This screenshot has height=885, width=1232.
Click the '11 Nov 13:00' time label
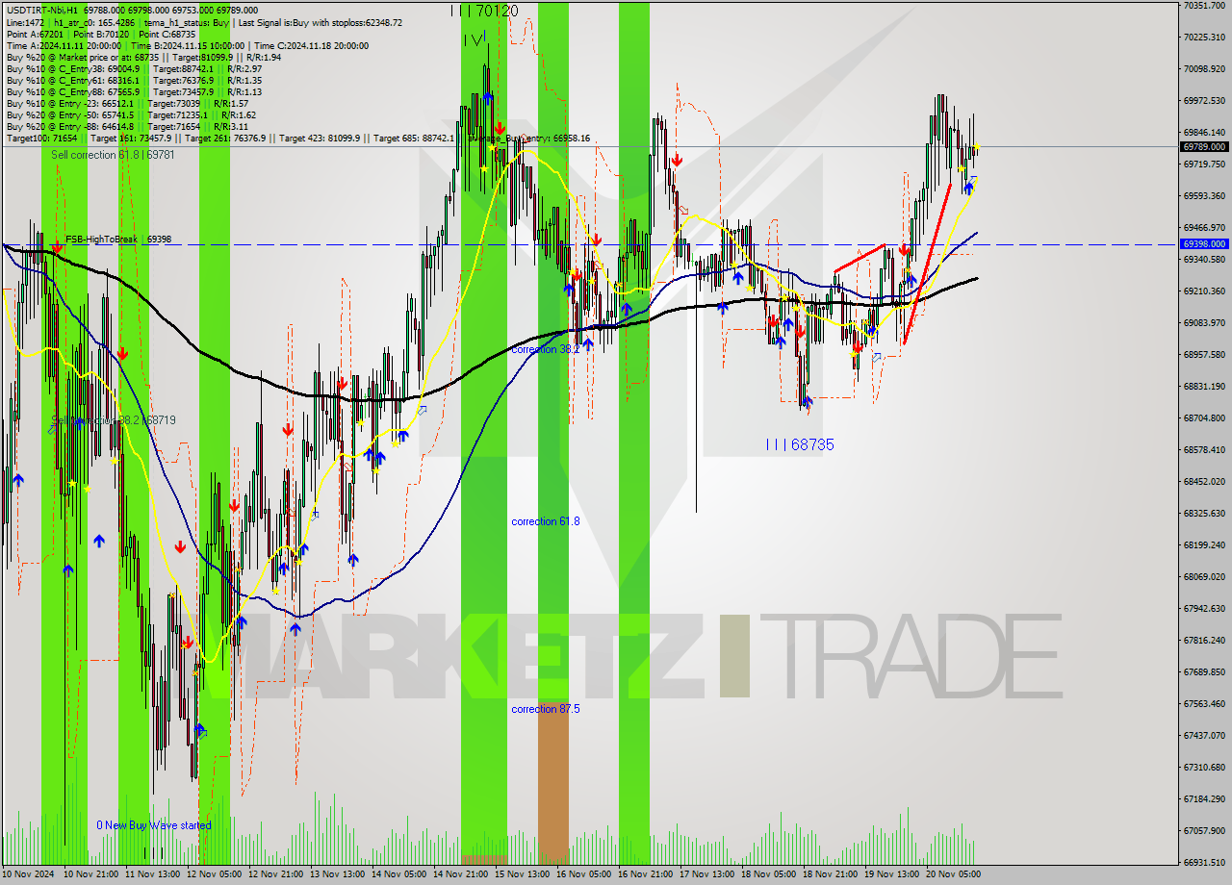152,874
